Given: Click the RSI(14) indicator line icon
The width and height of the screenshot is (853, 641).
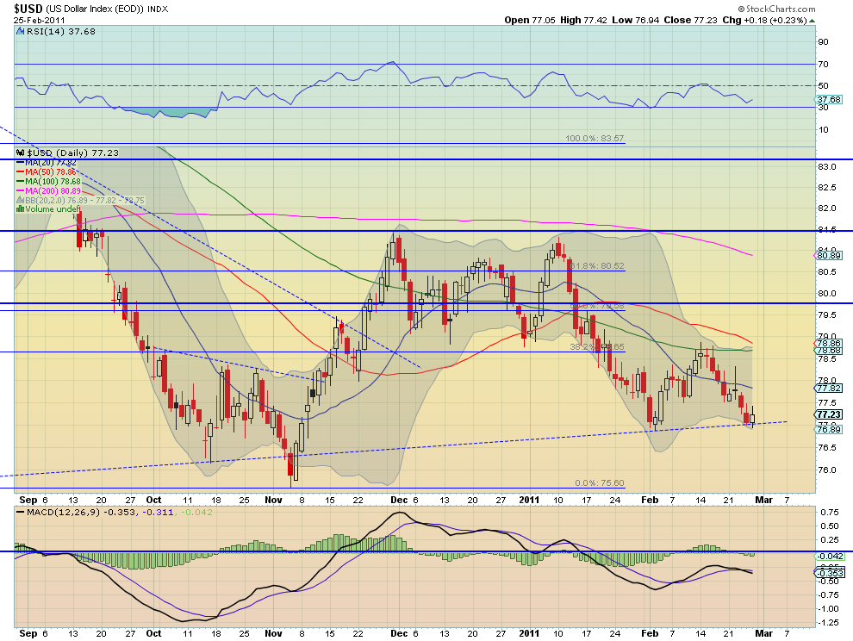Looking at the screenshot, I should pos(21,32).
